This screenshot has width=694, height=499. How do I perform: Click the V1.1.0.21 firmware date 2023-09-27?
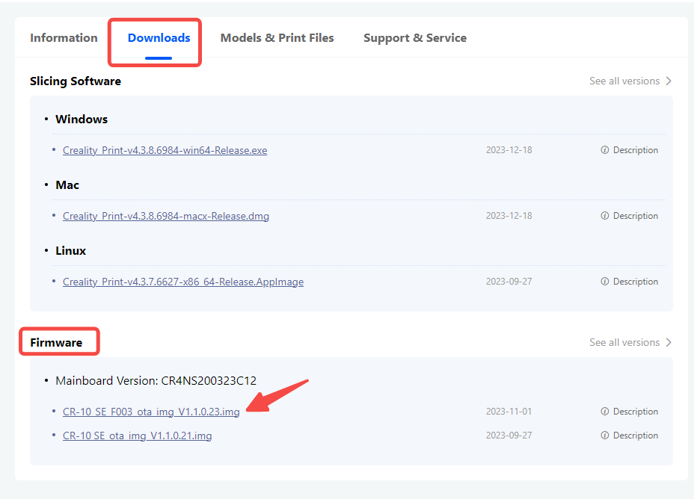pos(509,436)
